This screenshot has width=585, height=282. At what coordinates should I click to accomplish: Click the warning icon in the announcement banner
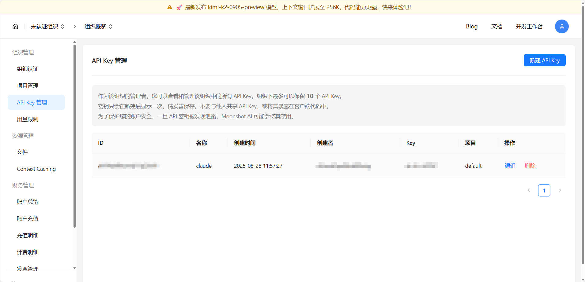(x=170, y=7)
